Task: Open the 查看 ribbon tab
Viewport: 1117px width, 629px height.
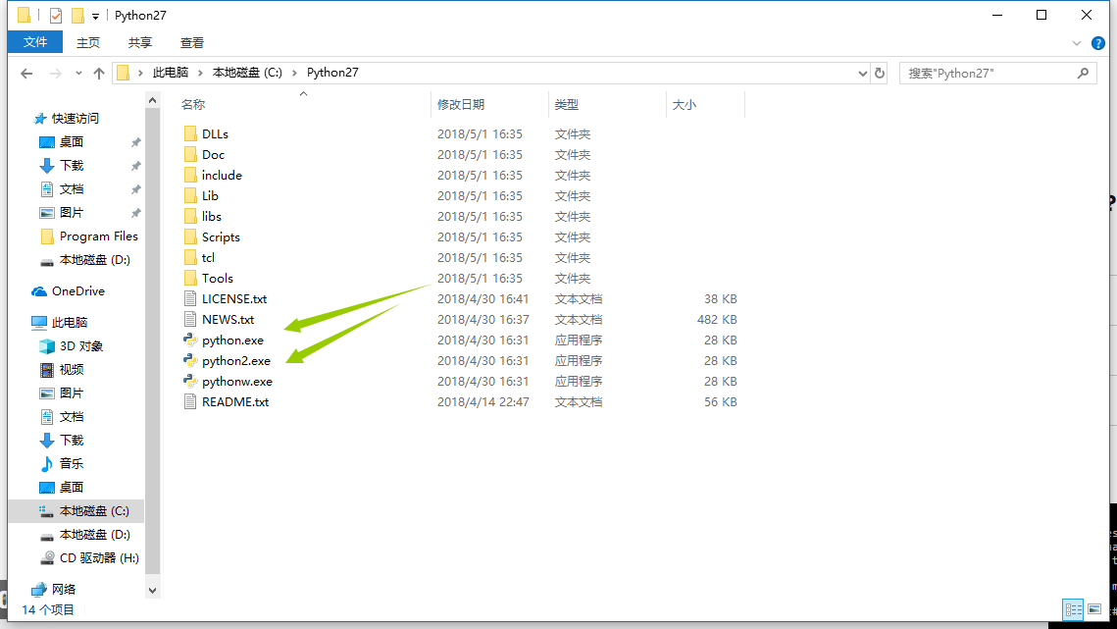Action: 192,43
